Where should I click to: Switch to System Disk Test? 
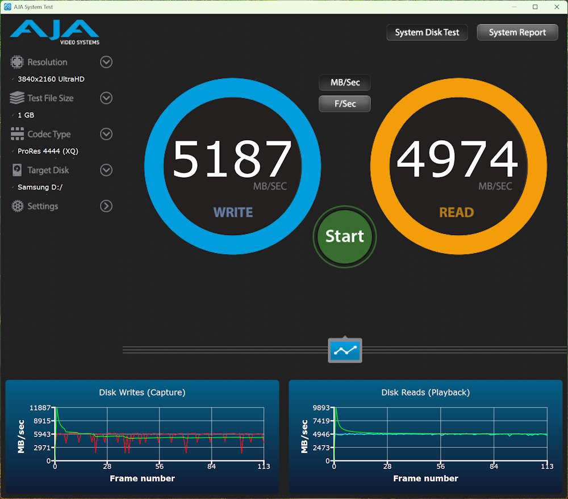(427, 32)
